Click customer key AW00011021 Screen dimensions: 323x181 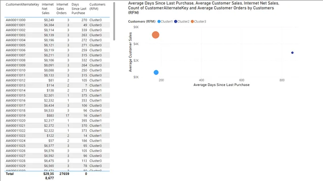click(x=16, y=126)
